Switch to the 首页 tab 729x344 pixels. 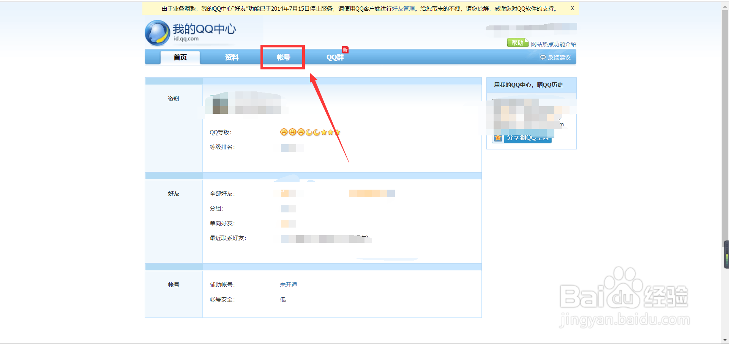point(180,57)
